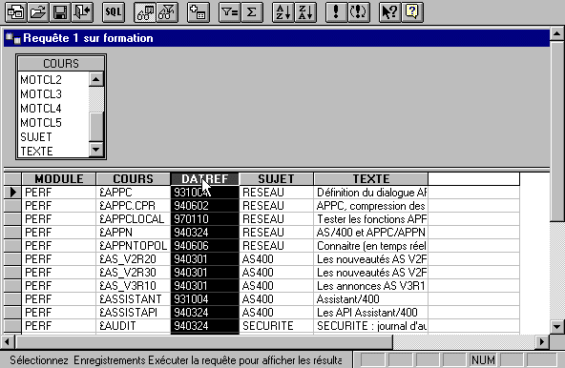Click SECURITE in the SUJET column
565x368 pixels.
276,325
